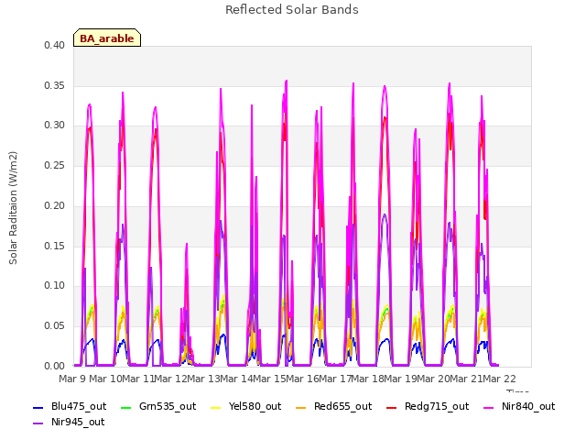The height and width of the screenshot is (440, 586).
Task: Click the 0.30 y-axis tick label
Action: [x=55, y=126]
